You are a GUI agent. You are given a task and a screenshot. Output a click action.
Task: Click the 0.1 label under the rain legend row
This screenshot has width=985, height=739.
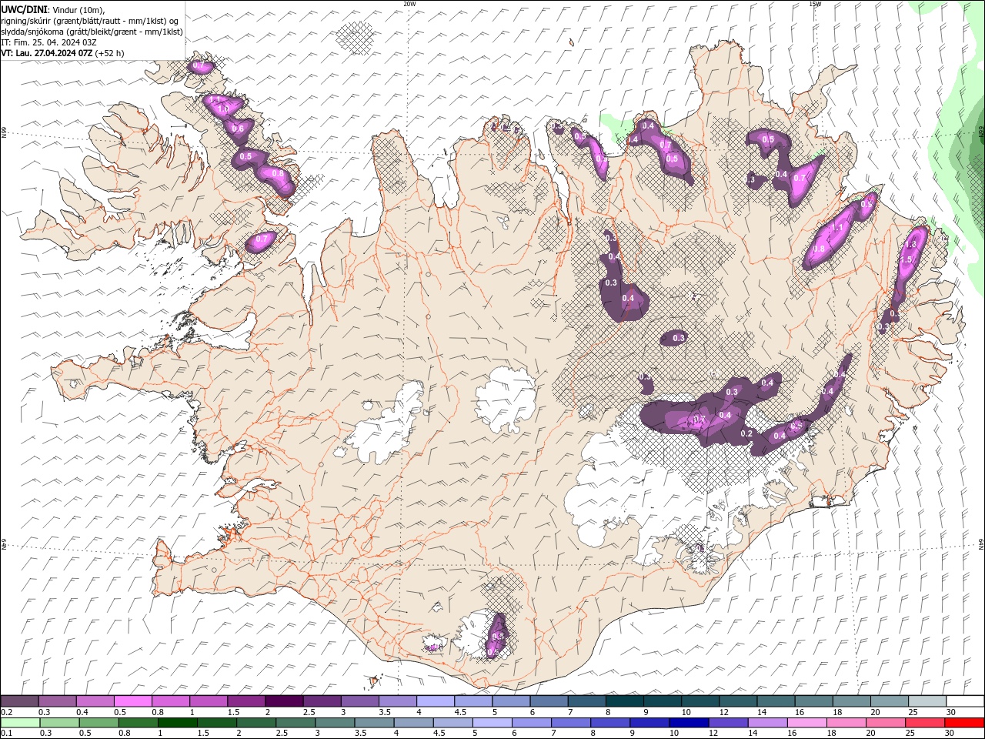click(6, 734)
